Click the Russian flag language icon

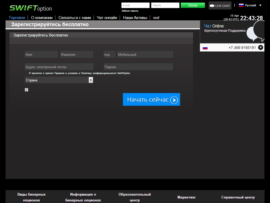click(x=241, y=5)
